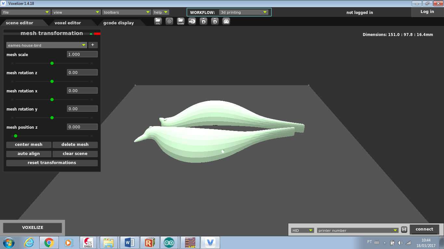Click the checkered sphere toolbar icon
Viewport: 444px width, 249px height.
pos(169,21)
